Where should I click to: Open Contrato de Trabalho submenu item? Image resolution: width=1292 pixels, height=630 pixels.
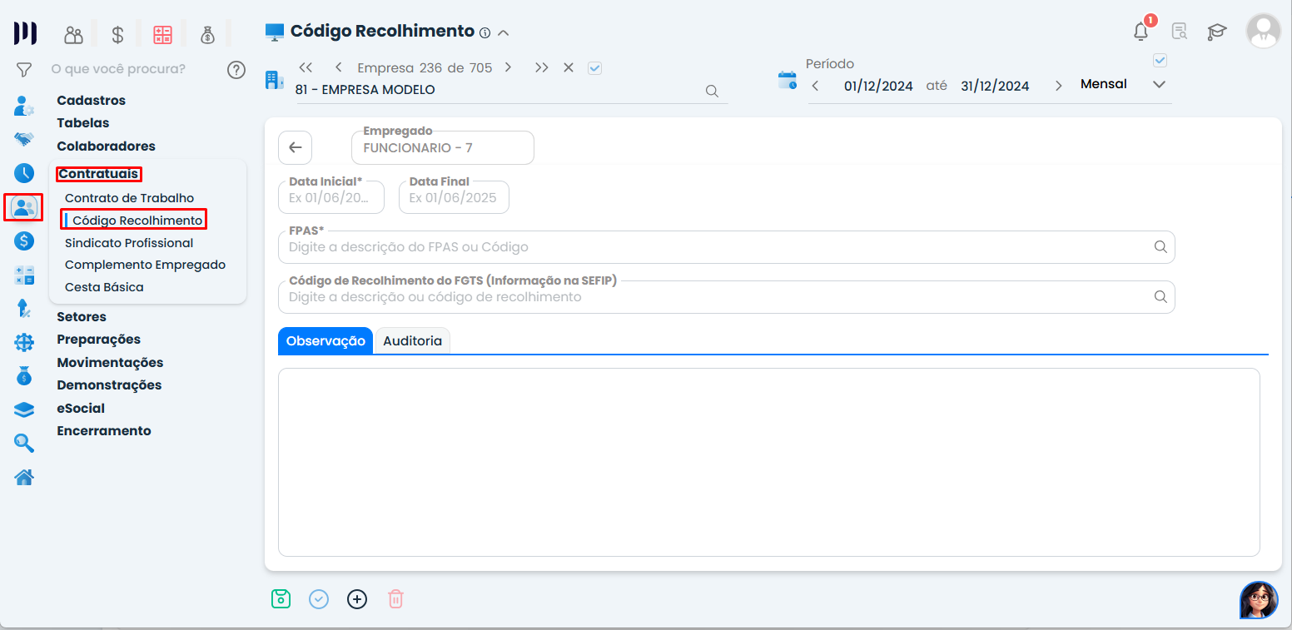tap(130, 198)
